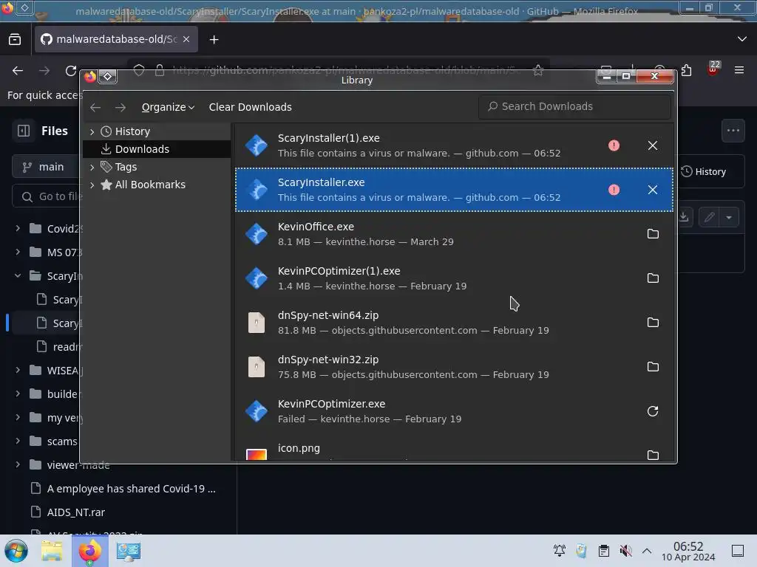
Task: Open AIDS_NT.rar in GitHub file tree
Action: click(76, 512)
